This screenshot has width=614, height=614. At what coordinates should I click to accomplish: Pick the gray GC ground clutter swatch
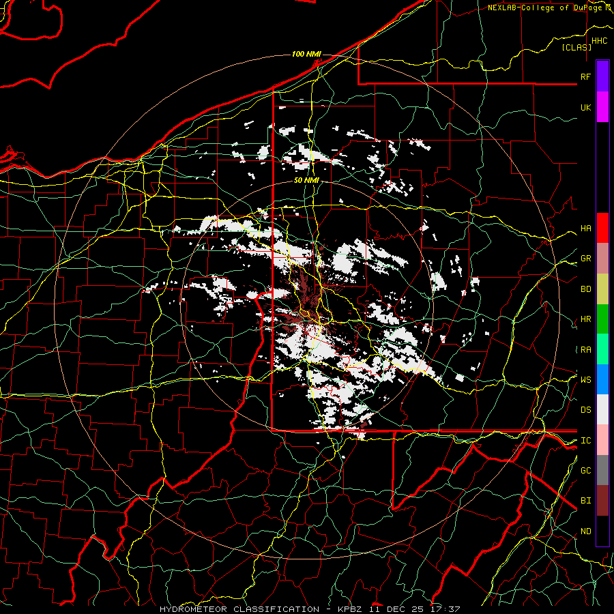click(602, 470)
